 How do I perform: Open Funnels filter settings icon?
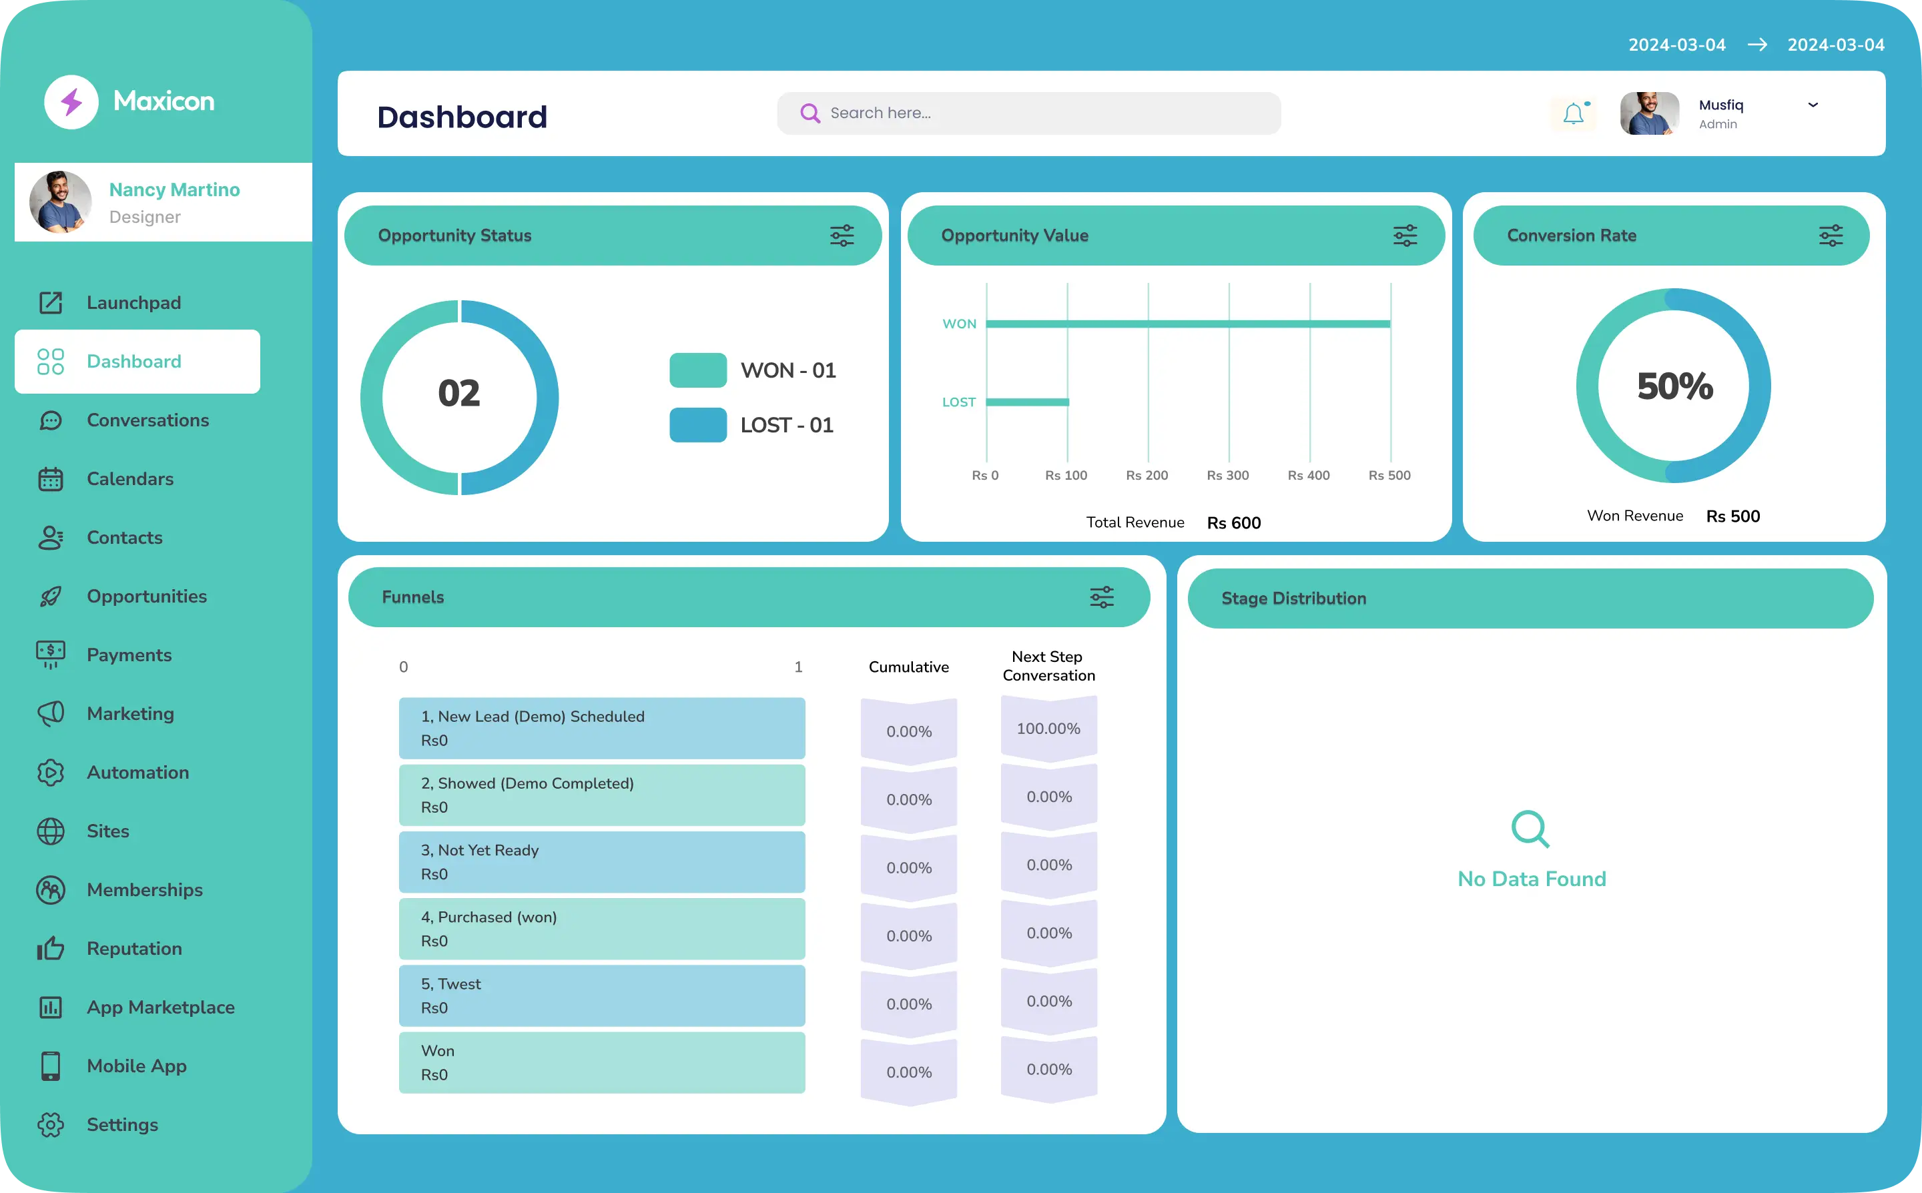pos(1101,597)
